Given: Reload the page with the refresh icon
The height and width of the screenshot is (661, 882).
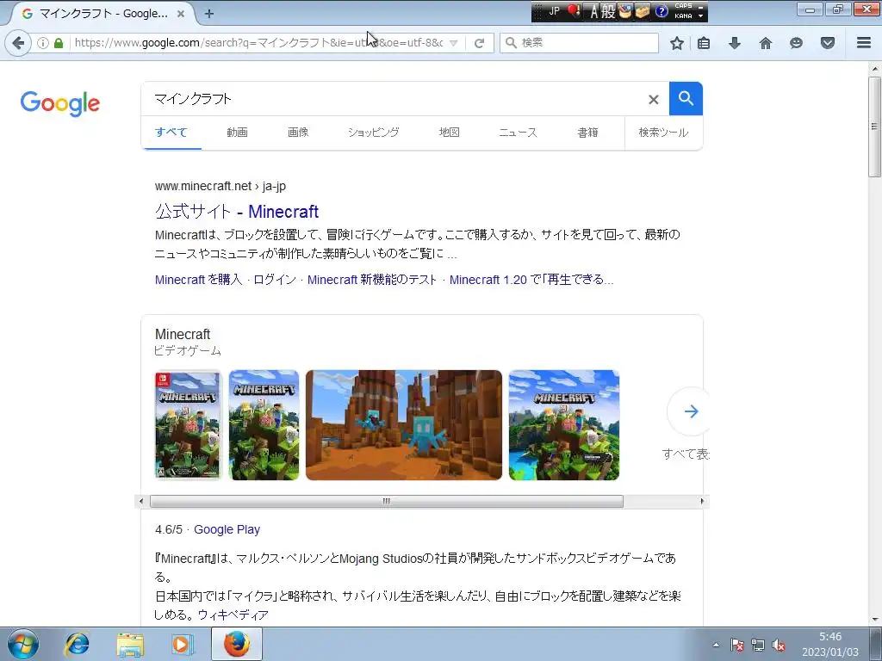Looking at the screenshot, I should click(479, 43).
